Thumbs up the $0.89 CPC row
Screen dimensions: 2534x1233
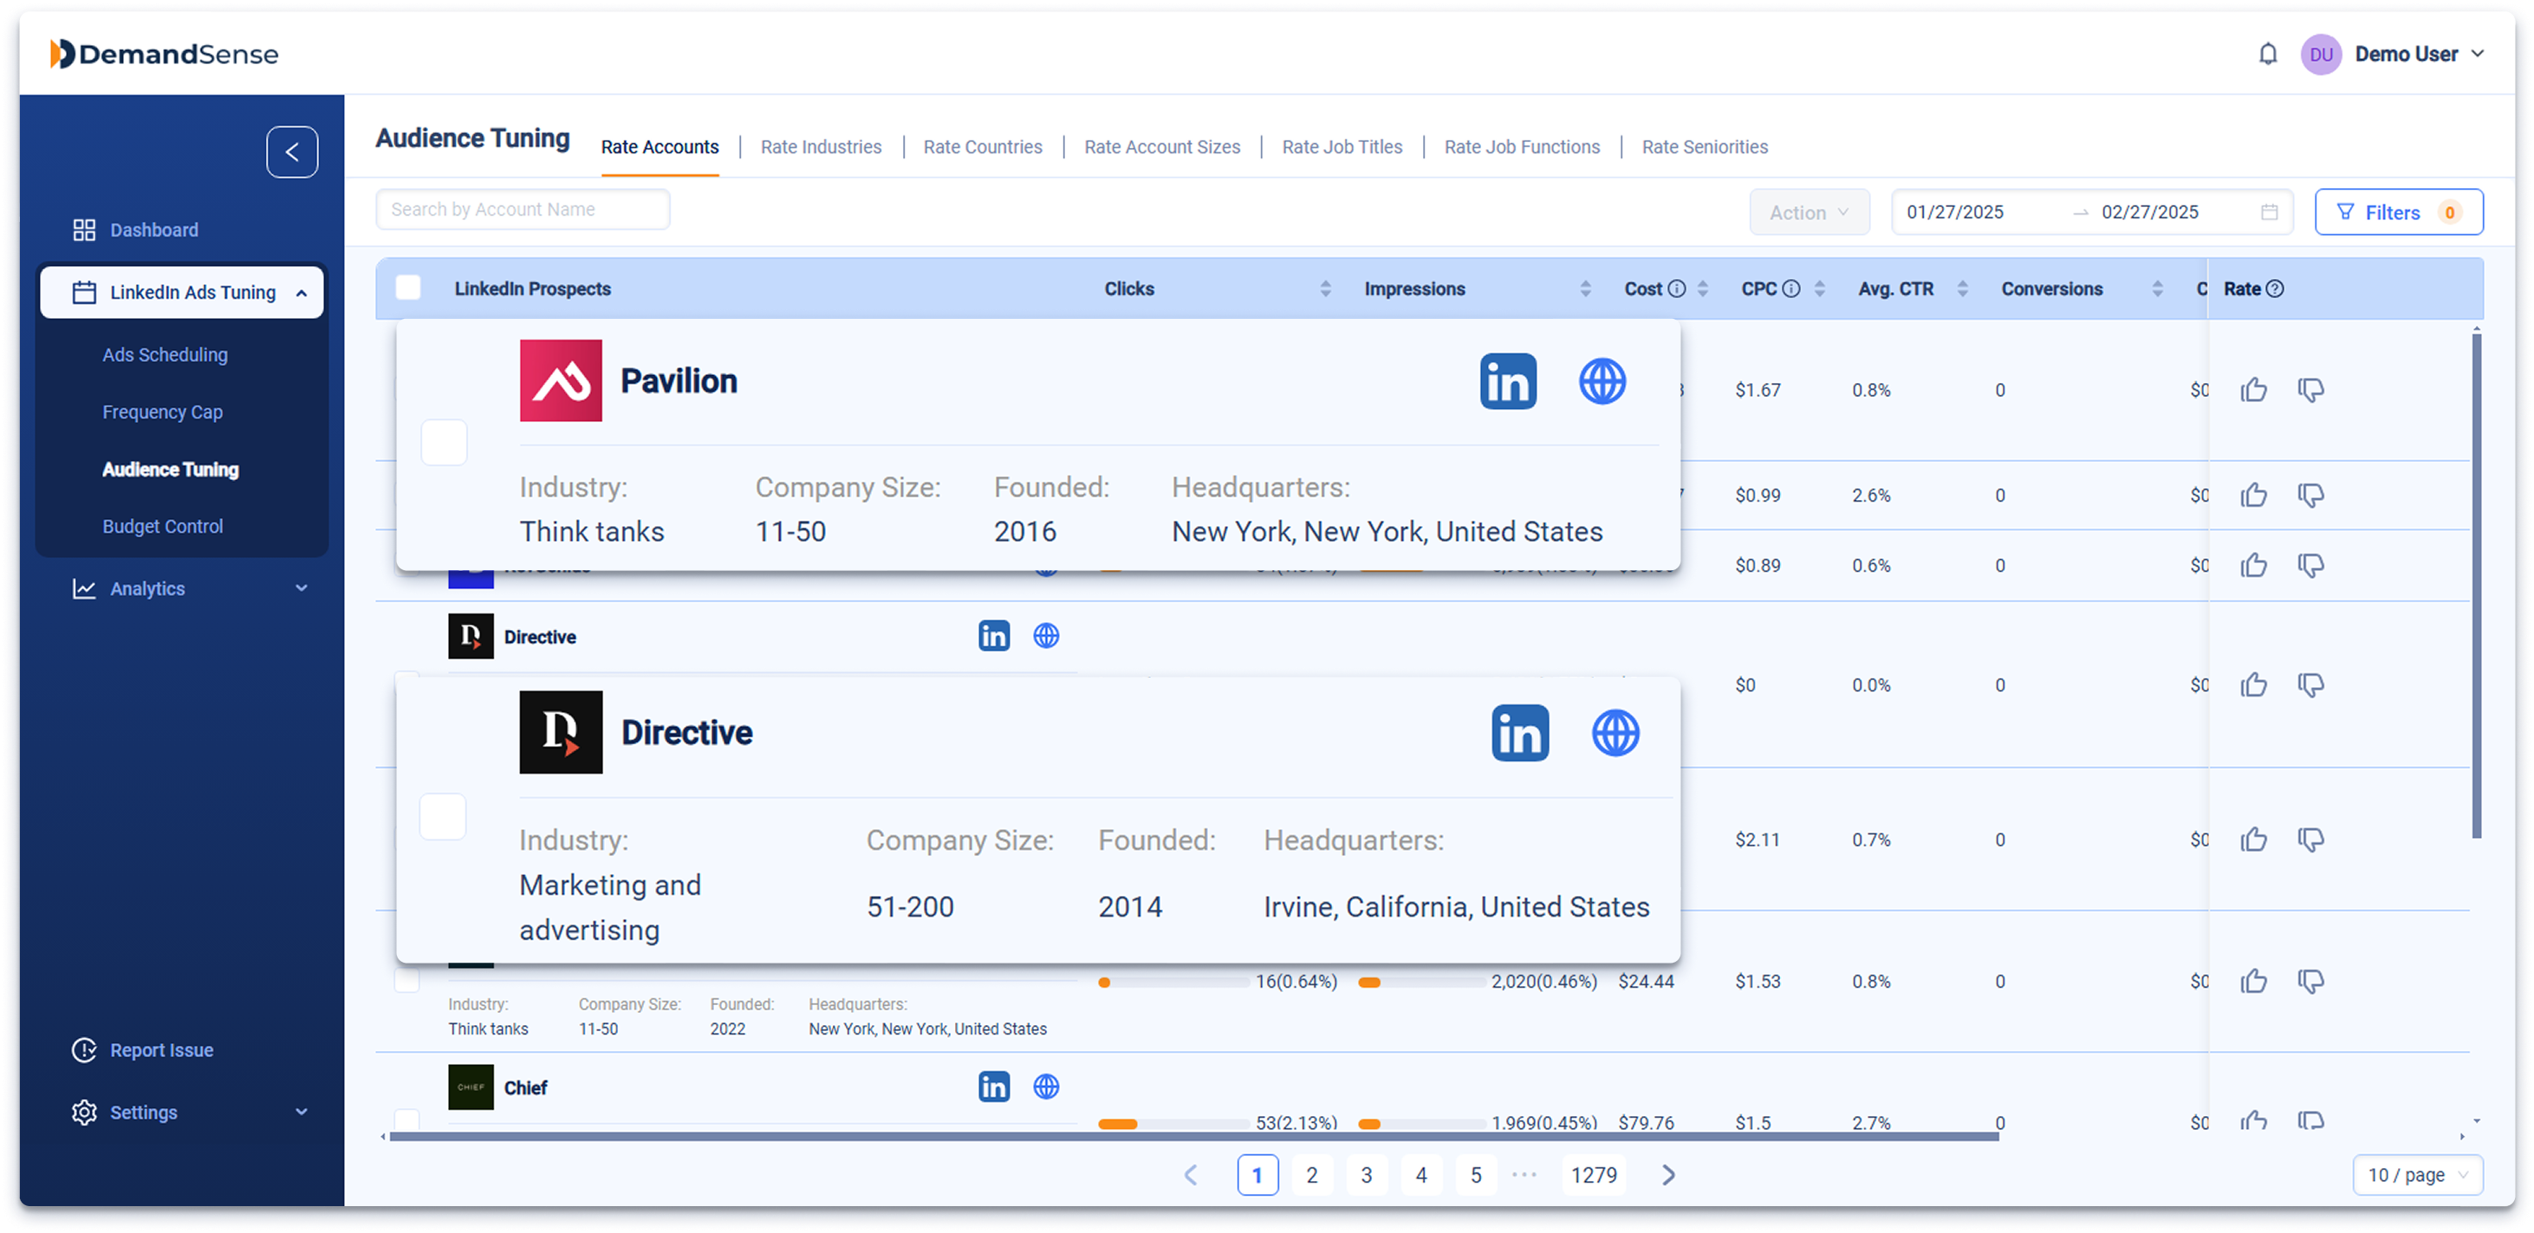[2253, 567]
